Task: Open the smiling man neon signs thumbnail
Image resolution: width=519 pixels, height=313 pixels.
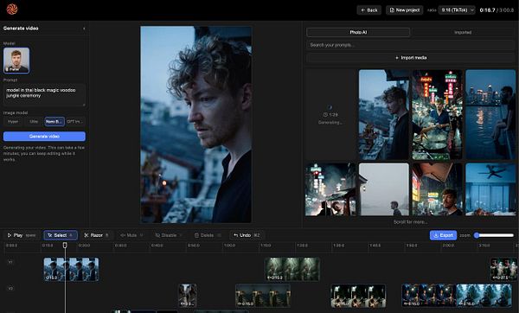Action: [x=437, y=189]
